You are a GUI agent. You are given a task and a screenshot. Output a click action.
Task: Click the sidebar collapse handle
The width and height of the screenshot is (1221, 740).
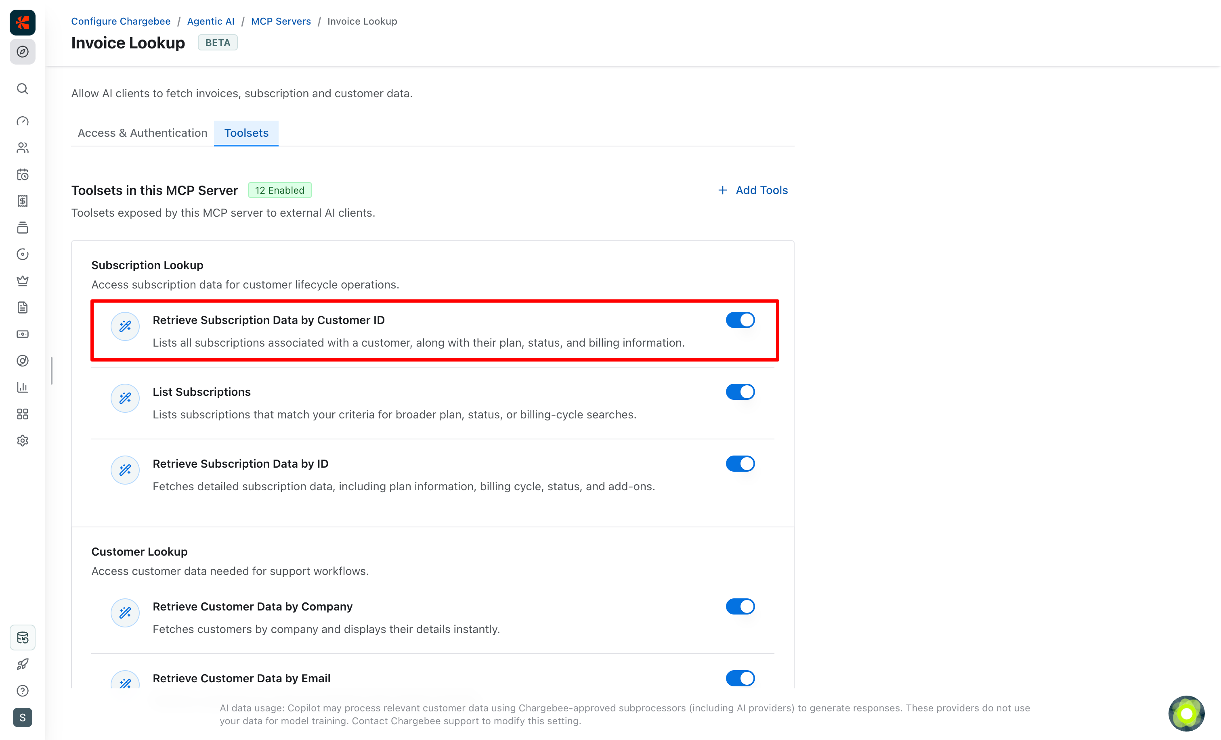52,370
